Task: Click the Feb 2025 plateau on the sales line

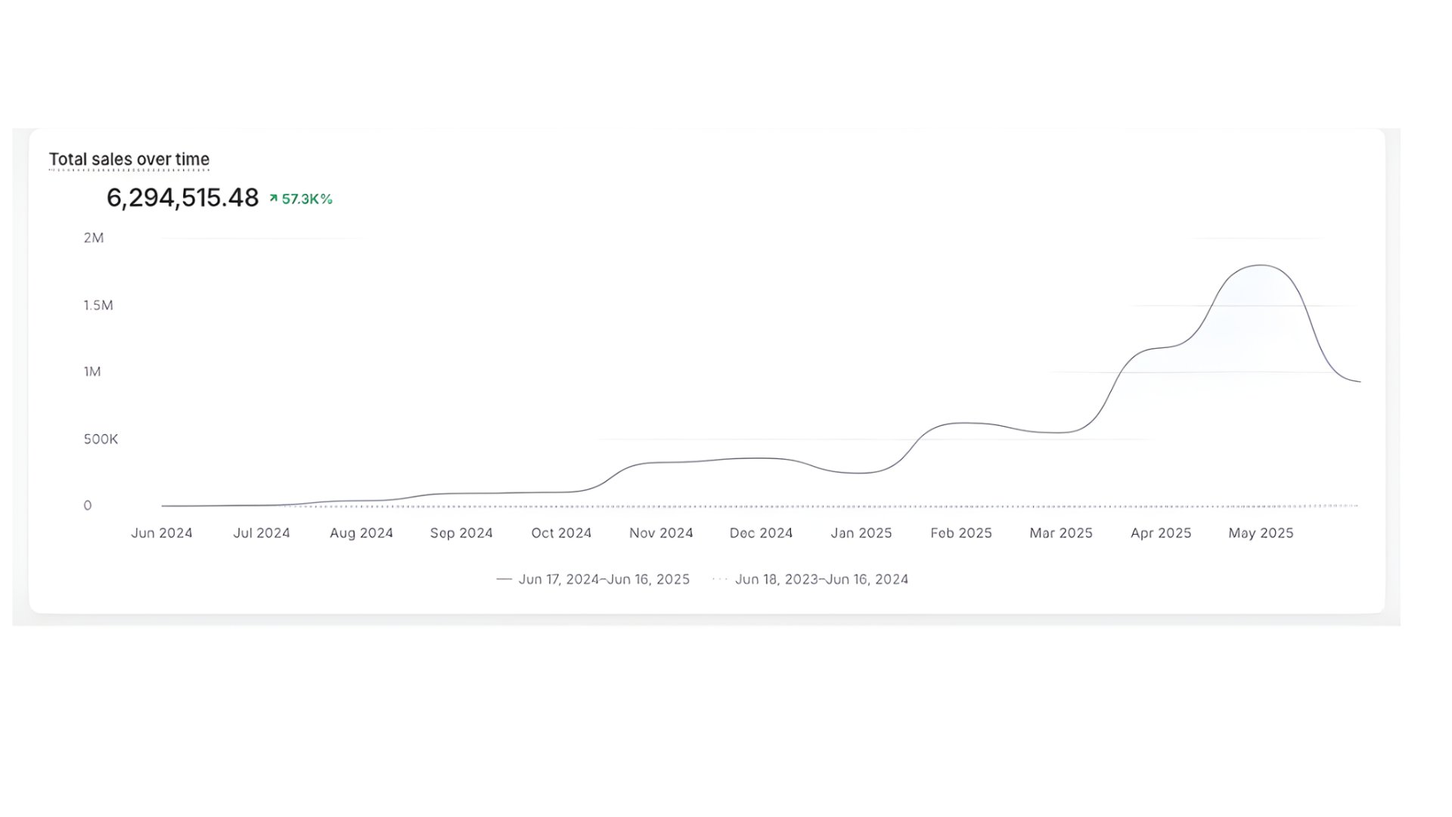Action: click(960, 424)
